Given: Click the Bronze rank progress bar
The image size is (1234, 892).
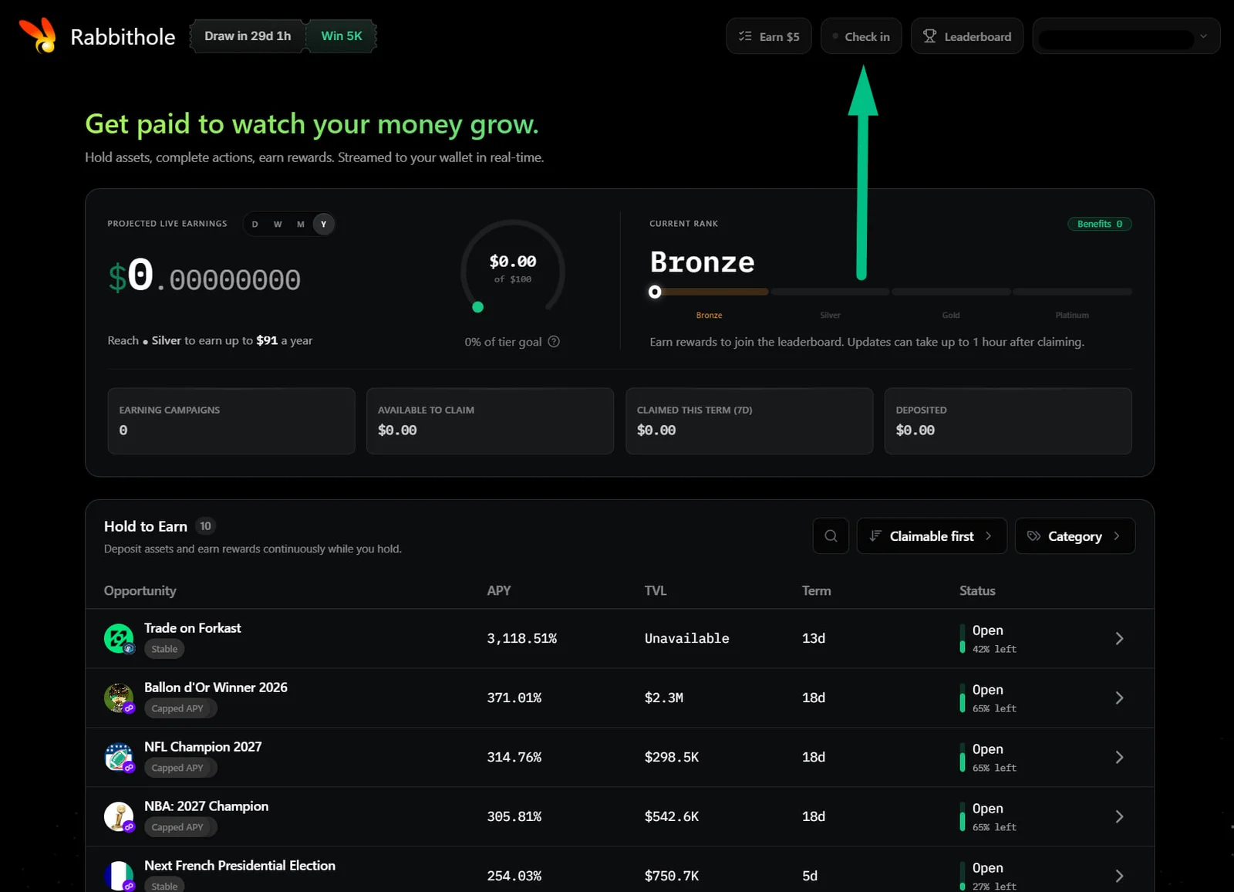Looking at the screenshot, I should pyautogui.click(x=710, y=292).
